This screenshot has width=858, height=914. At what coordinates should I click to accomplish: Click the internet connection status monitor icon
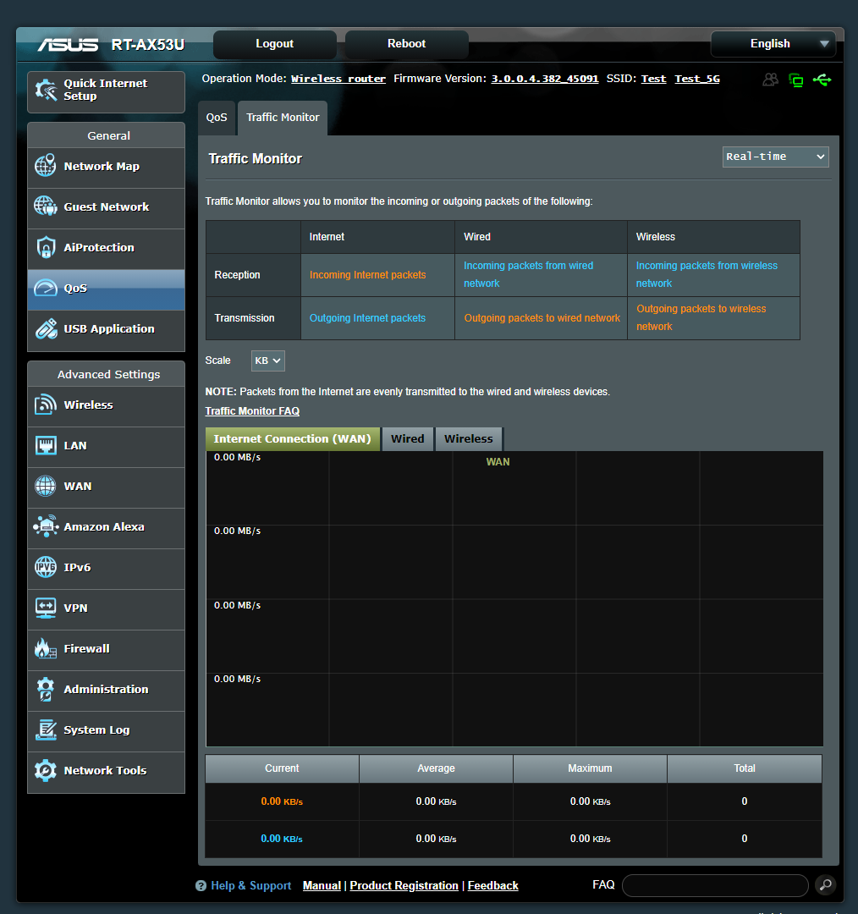796,79
